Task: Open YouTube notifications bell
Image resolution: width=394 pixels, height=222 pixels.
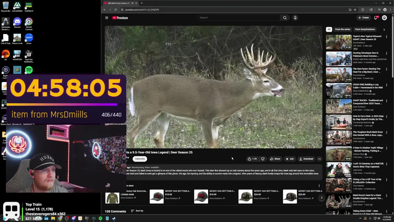Action: (x=376, y=18)
